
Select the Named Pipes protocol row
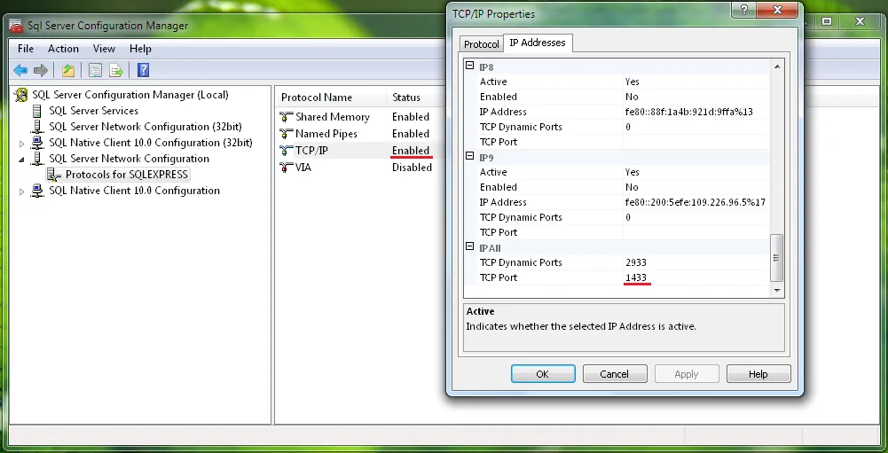click(x=326, y=134)
